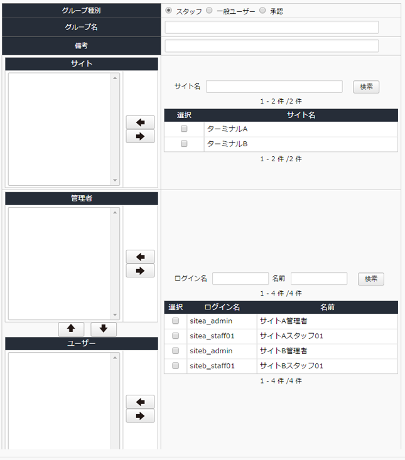The image size is (405, 460).
Task: Click the ターミナルB site name cell
Action: 301,144
